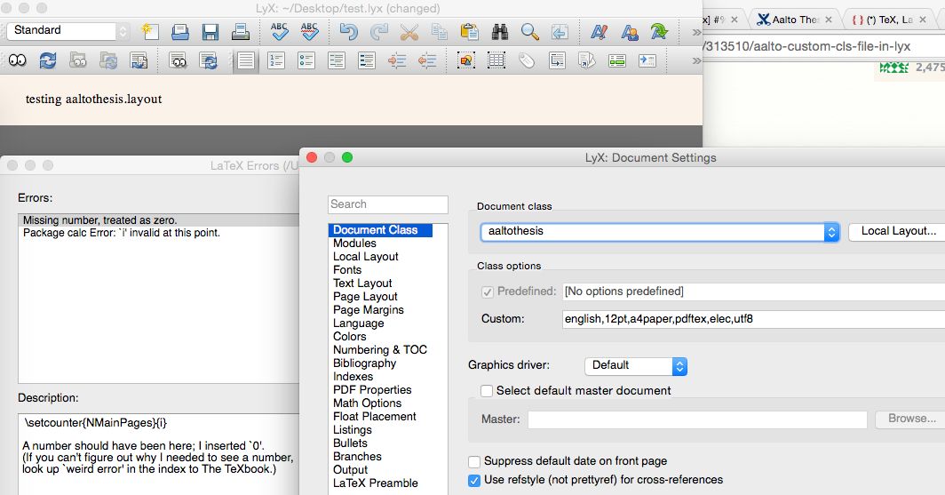Select Text Layout in the settings list
Screen dimensions: 945x495
[362, 283]
